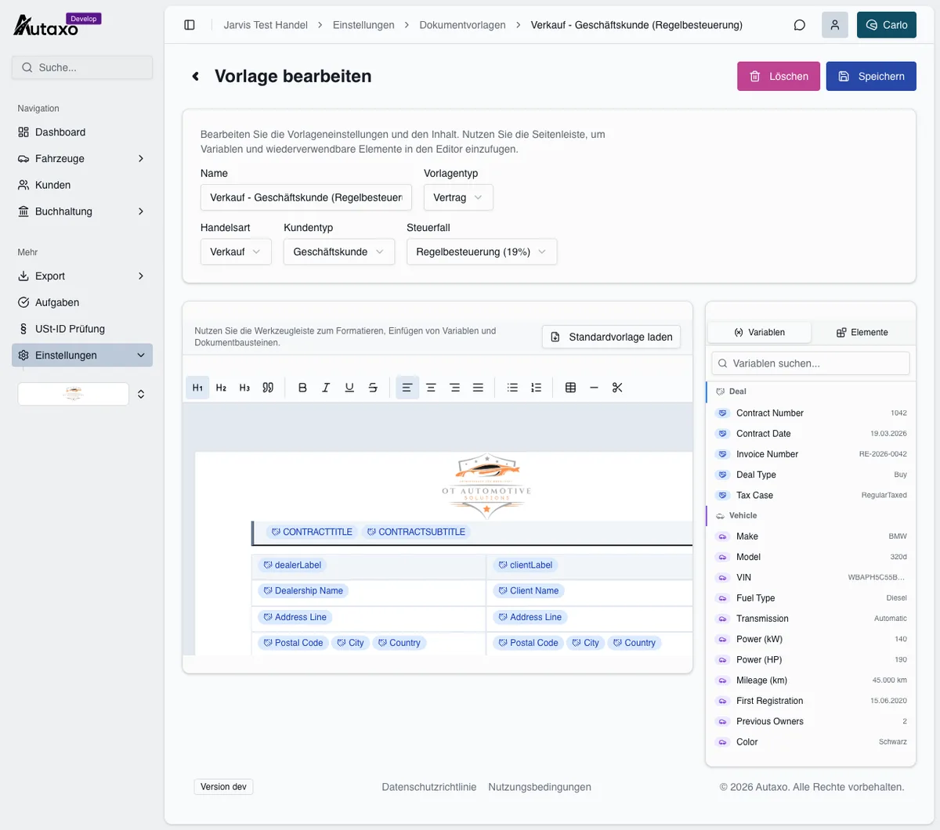Insert VIN variable
The image size is (940, 830).
point(811,577)
